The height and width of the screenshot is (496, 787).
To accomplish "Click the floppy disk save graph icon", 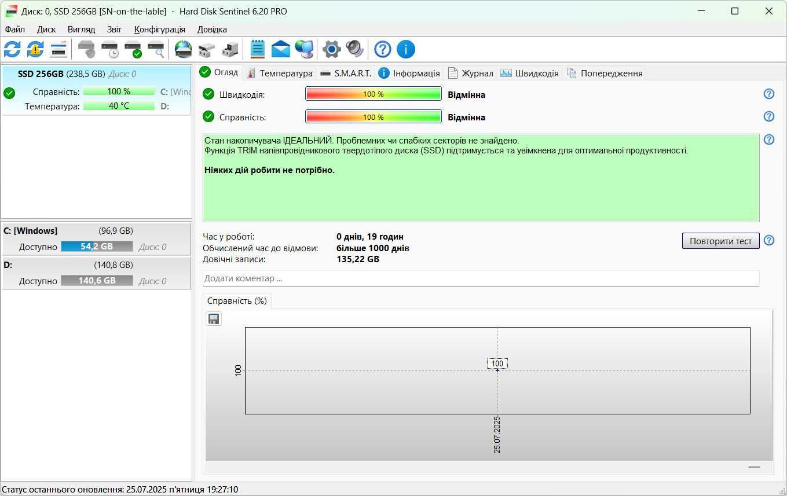I will [x=214, y=319].
